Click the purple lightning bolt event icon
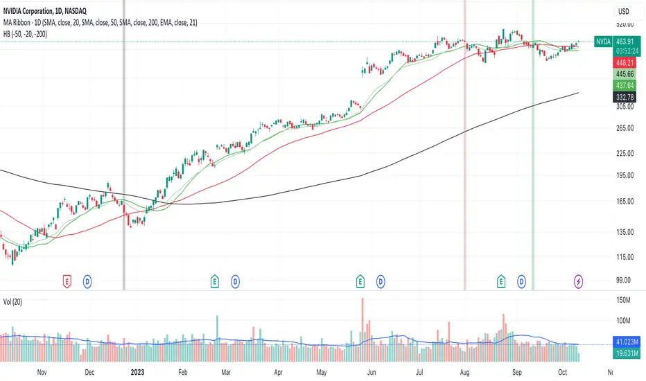646x381 pixels. coord(579,282)
